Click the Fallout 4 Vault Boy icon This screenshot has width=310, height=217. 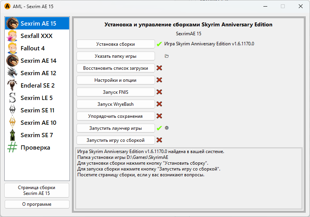tap(12, 48)
